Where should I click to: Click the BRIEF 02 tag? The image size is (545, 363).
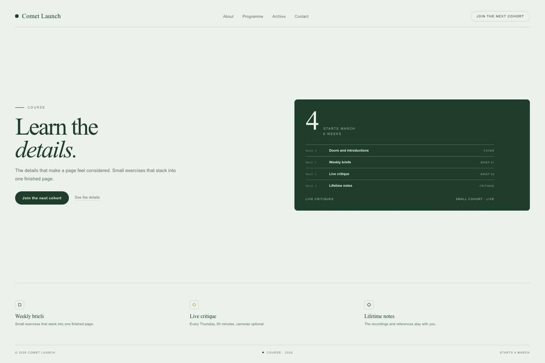(487, 174)
